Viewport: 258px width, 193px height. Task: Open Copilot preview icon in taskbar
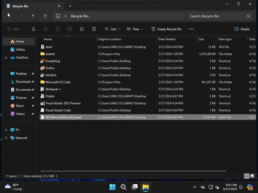(x=250, y=187)
